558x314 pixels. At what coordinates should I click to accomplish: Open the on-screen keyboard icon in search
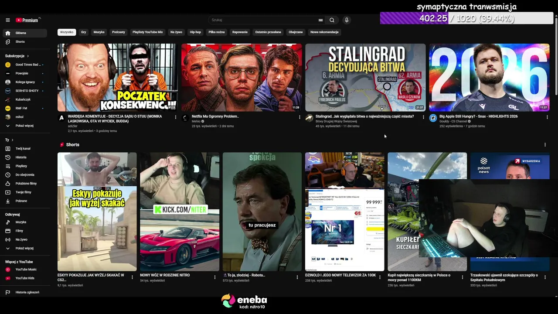pos(321,20)
